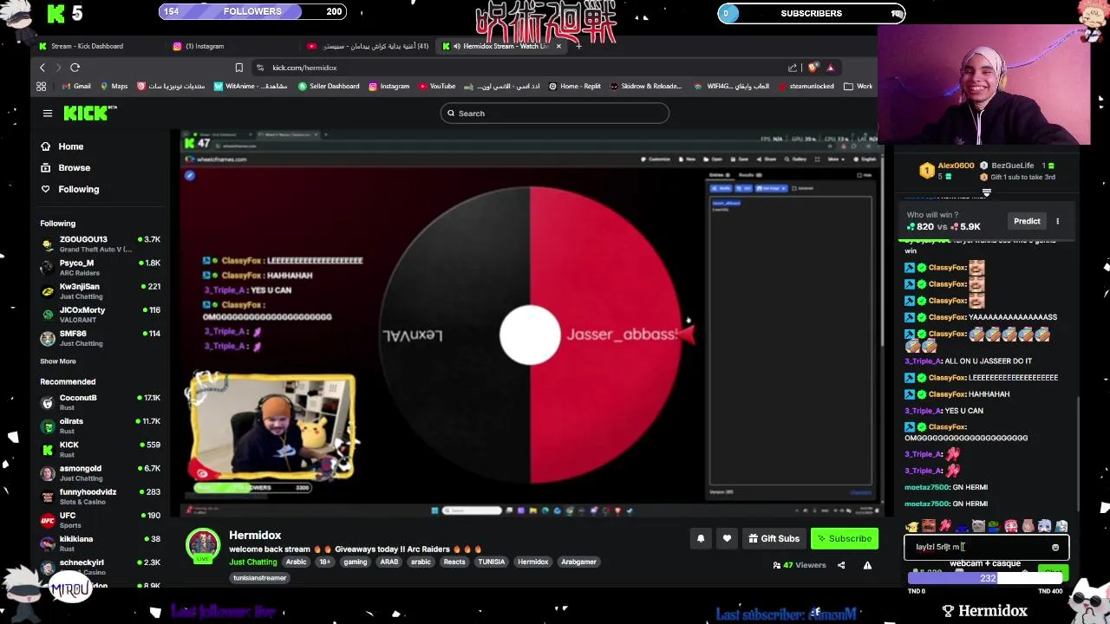Open the Kick hamburger sidebar menu
Screen dimensions: 1110x624
[48, 114]
